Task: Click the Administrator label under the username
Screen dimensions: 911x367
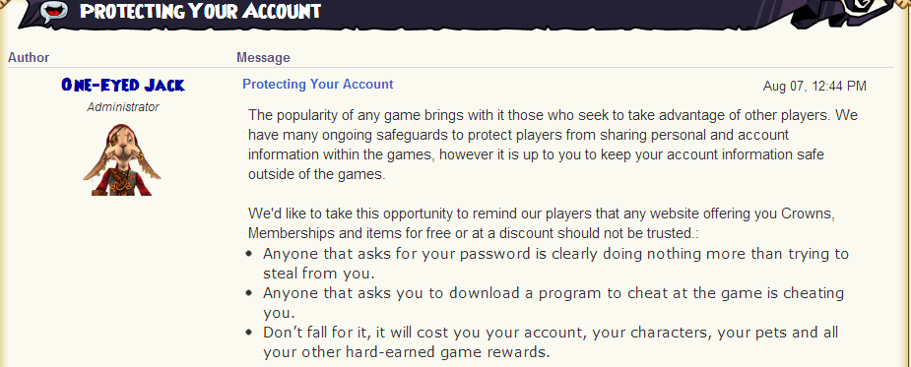Action: tap(122, 107)
